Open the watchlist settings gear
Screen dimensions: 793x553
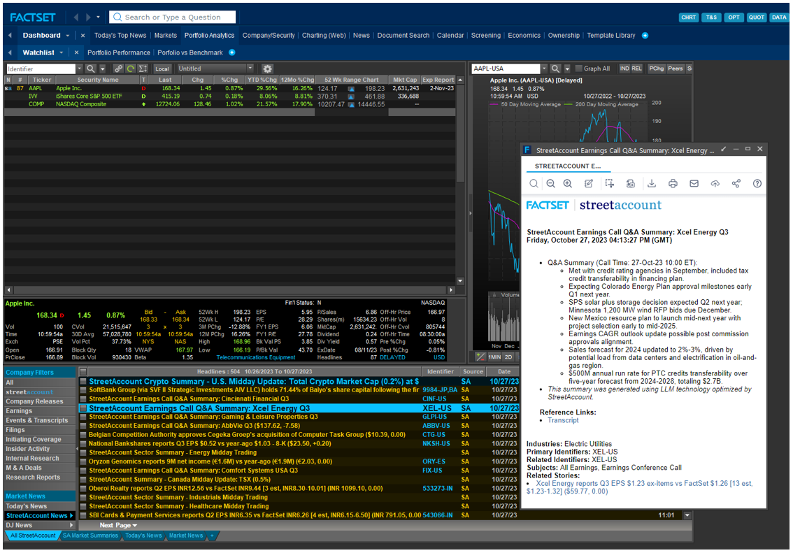point(267,70)
